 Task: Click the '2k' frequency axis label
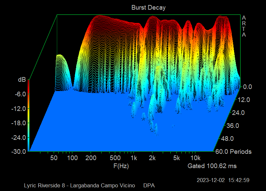(x=152, y=158)
